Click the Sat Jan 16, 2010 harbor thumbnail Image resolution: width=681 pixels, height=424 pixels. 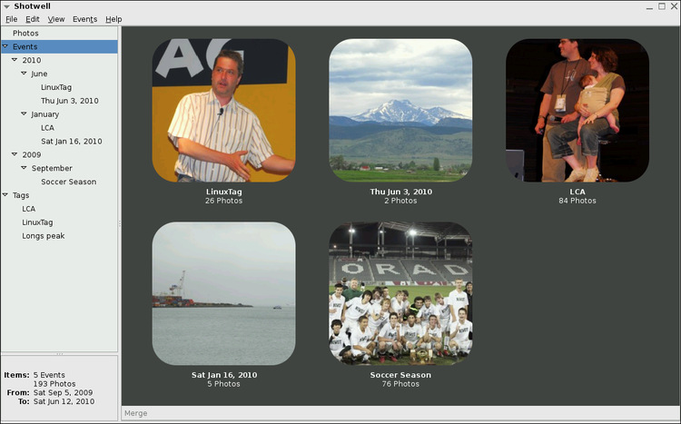[223, 293]
